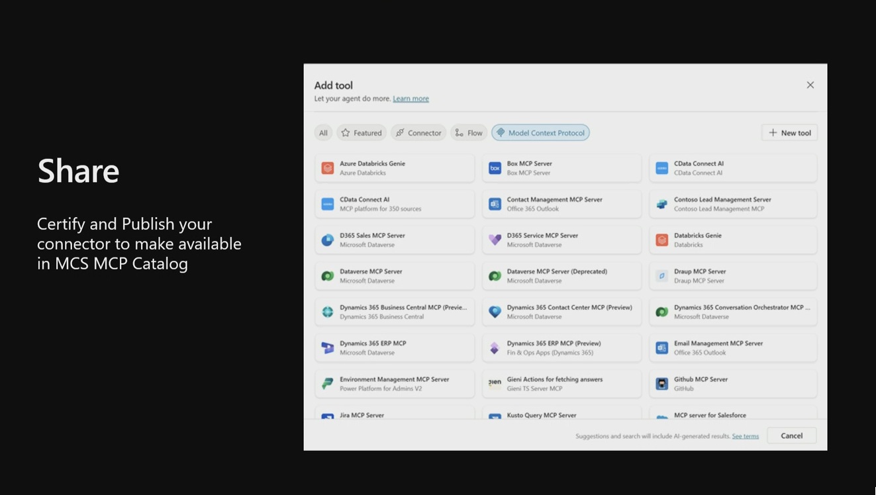The height and width of the screenshot is (495, 876).
Task: Select the Featured filter tab
Action: click(362, 133)
